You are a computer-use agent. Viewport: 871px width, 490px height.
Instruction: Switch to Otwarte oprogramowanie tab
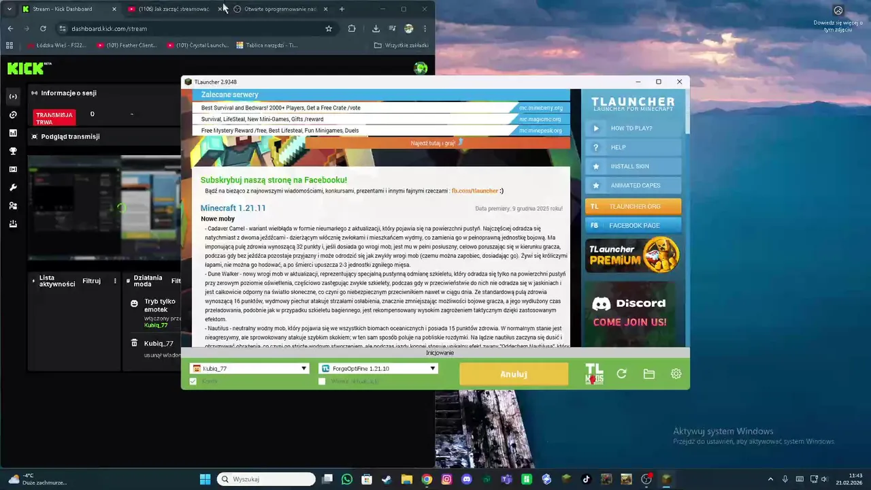280,9
